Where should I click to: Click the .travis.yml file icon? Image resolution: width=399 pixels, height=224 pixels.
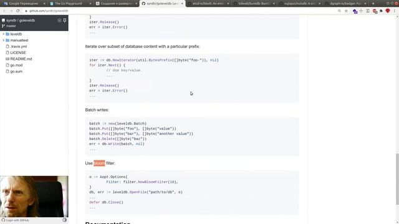pyautogui.click(x=7, y=47)
